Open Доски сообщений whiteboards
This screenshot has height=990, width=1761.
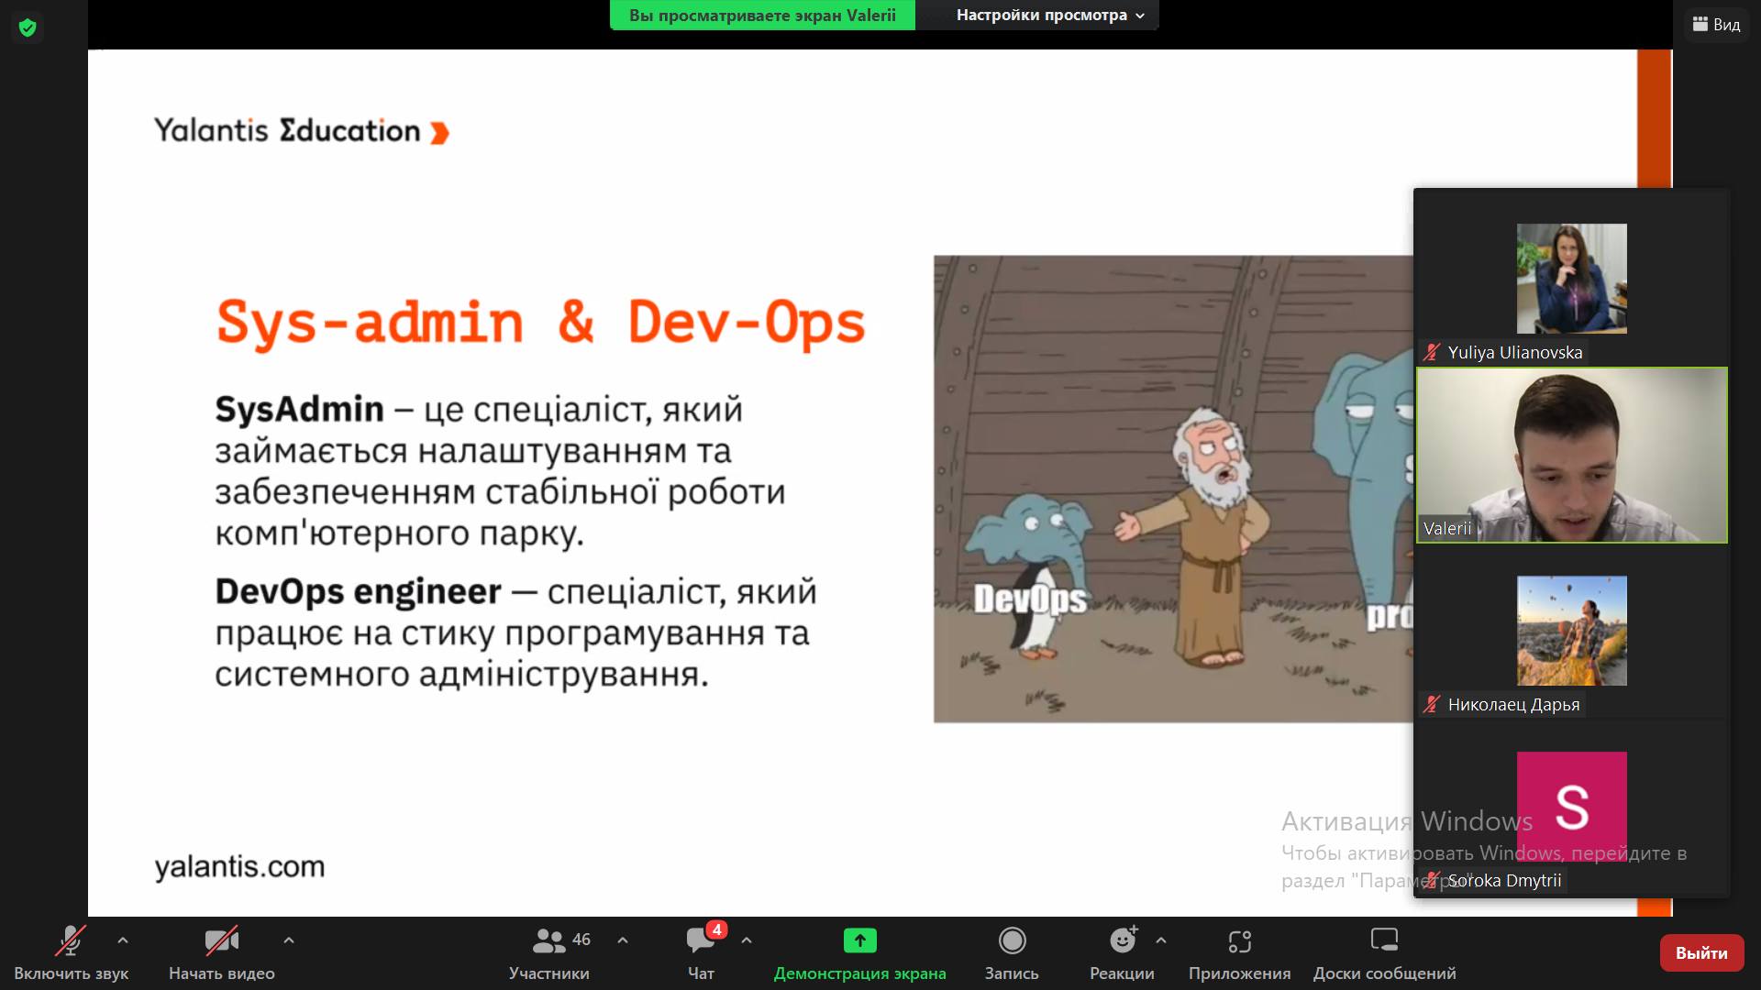pyautogui.click(x=1384, y=953)
